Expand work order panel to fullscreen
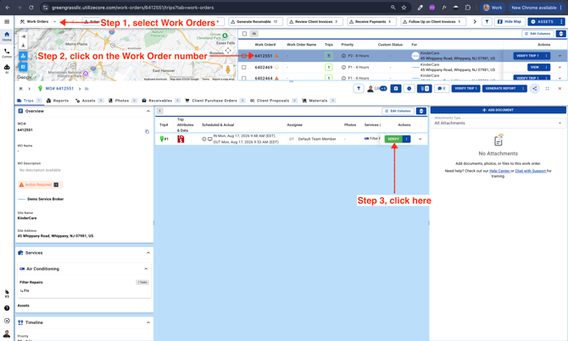This screenshot has width=568, height=341. (x=547, y=89)
